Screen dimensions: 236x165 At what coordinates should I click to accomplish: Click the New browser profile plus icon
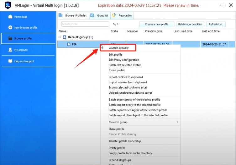(x=10, y=28)
